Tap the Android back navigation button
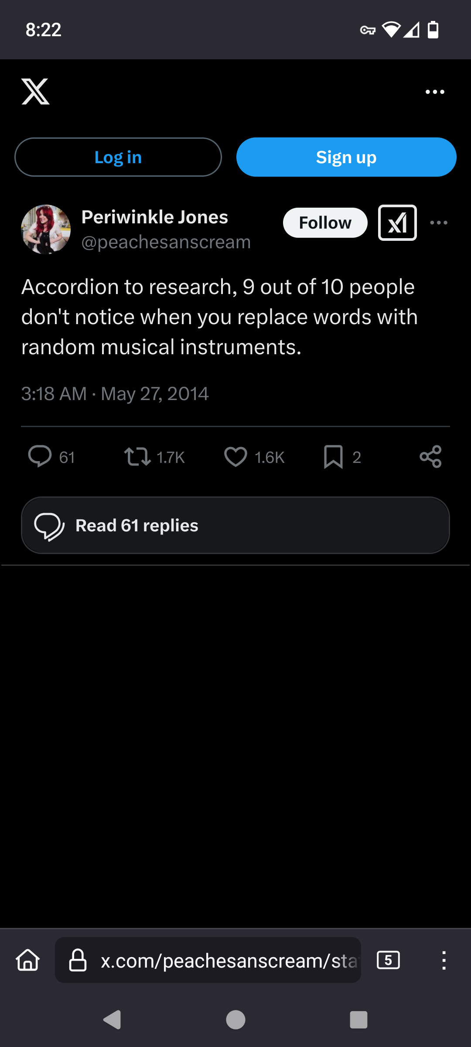Image resolution: width=471 pixels, height=1047 pixels. (112, 1020)
